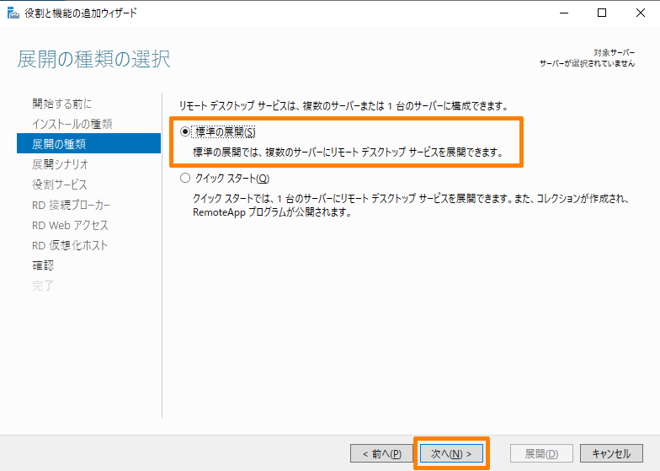The image size is (660, 471).
Task: Click the < 前へ(P) button
Action: [x=382, y=453]
